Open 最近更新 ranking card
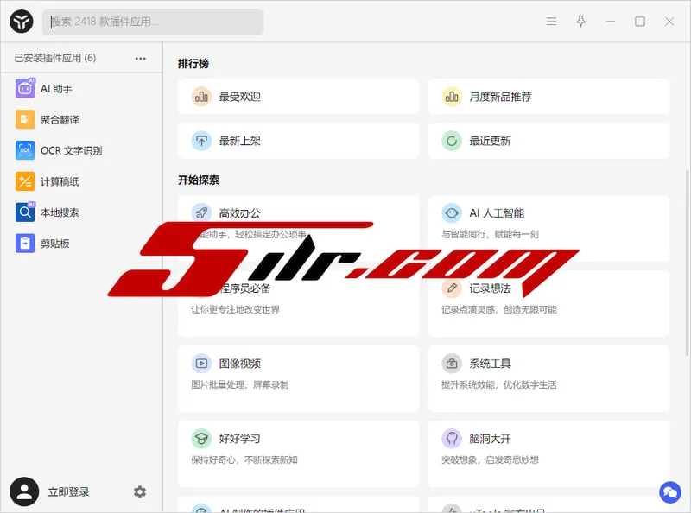 [548, 141]
